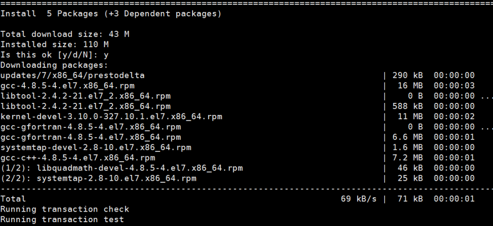Click the 588 kB libtool size value
Image resolution: width=493 pixels, height=226 pixels.
point(407,106)
